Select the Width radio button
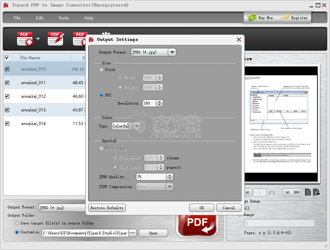Image resolution: width=330 pixels, height=250 pixels. click(x=120, y=78)
